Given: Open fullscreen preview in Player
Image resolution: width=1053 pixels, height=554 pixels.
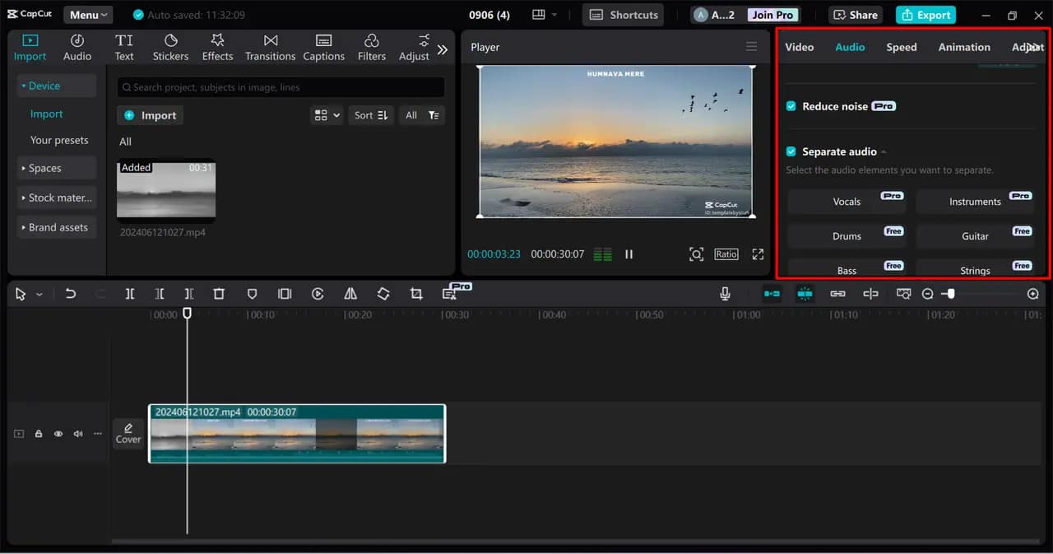Looking at the screenshot, I should (x=758, y=254).
